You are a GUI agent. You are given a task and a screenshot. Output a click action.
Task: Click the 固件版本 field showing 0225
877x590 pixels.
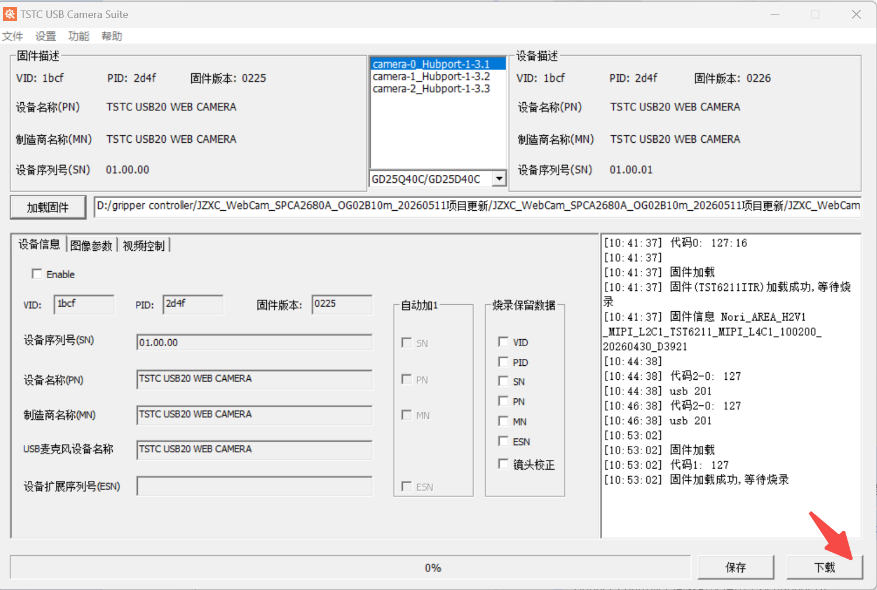(342, 304)
